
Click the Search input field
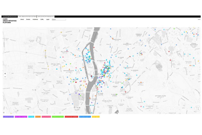click(x=59, y=20)
